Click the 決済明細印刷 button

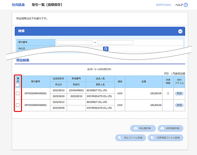click(170, 128)
